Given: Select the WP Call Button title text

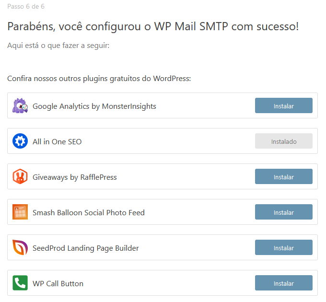Looking at the screenshot, I should coord(58,284).
